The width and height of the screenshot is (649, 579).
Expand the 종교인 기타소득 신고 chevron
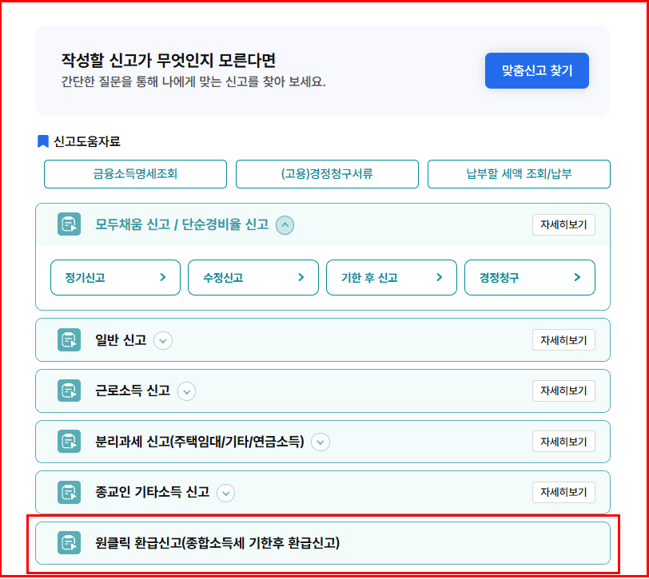pos(226,493)
